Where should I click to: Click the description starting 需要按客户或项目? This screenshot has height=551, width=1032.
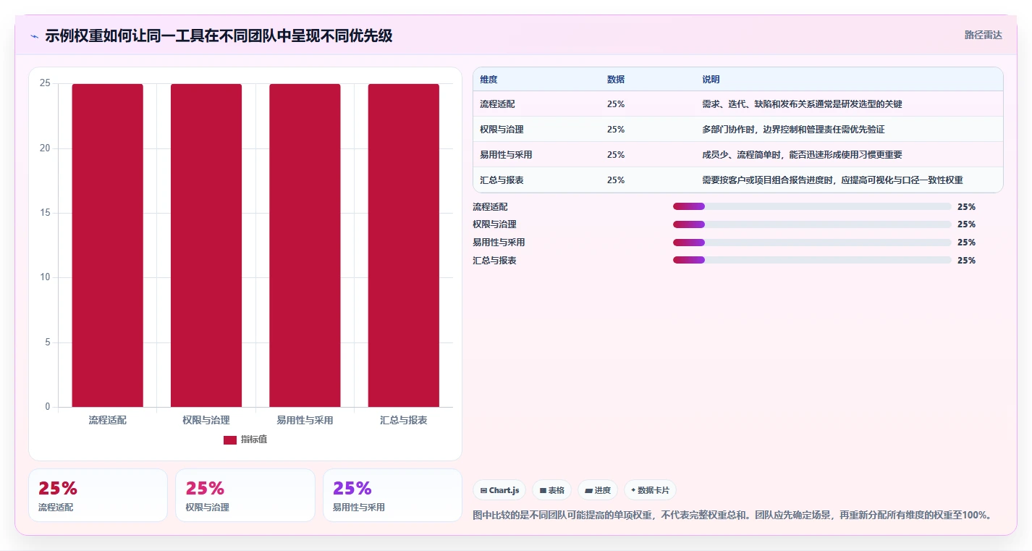(x=832, y=180)
